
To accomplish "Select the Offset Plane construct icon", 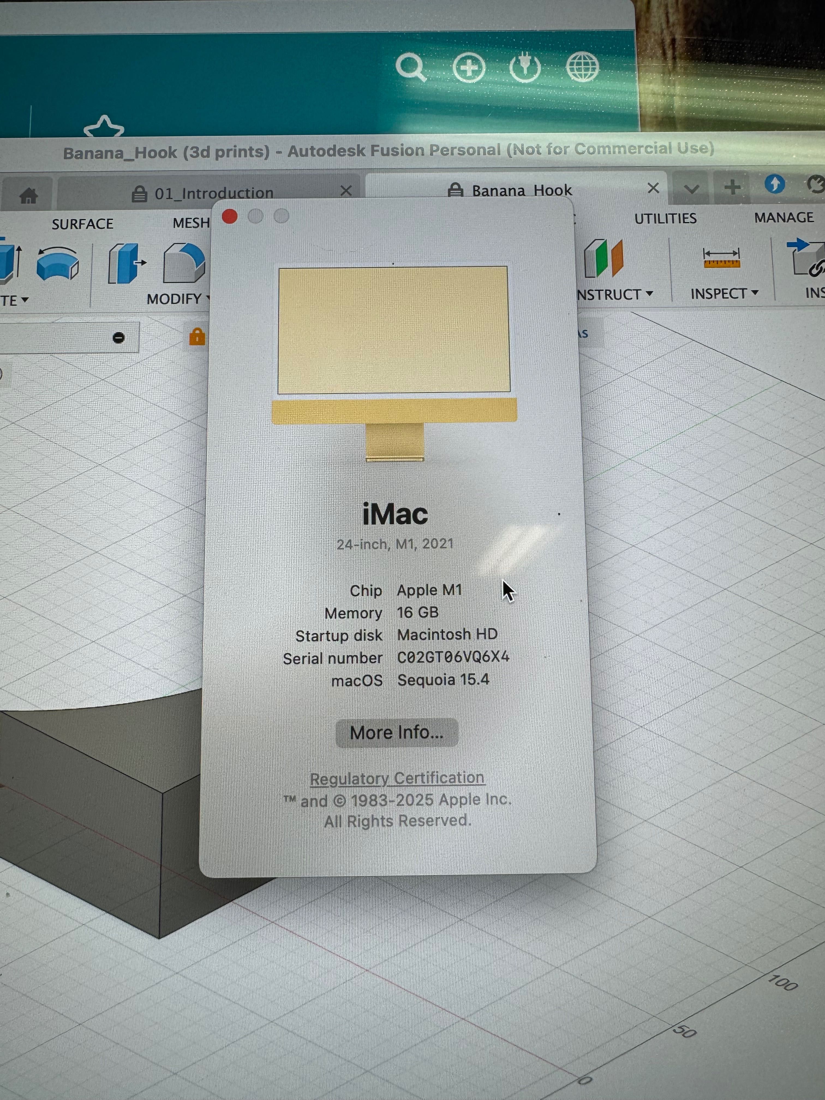I will click(x=603, y=258).
